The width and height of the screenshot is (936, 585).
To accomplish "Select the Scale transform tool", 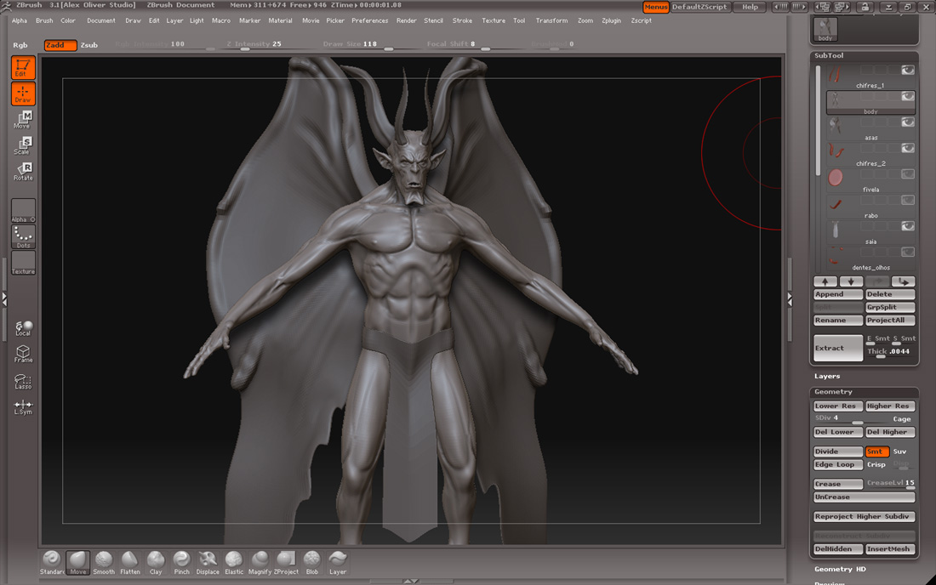I will pyautogui.click(x=23, y=145).
